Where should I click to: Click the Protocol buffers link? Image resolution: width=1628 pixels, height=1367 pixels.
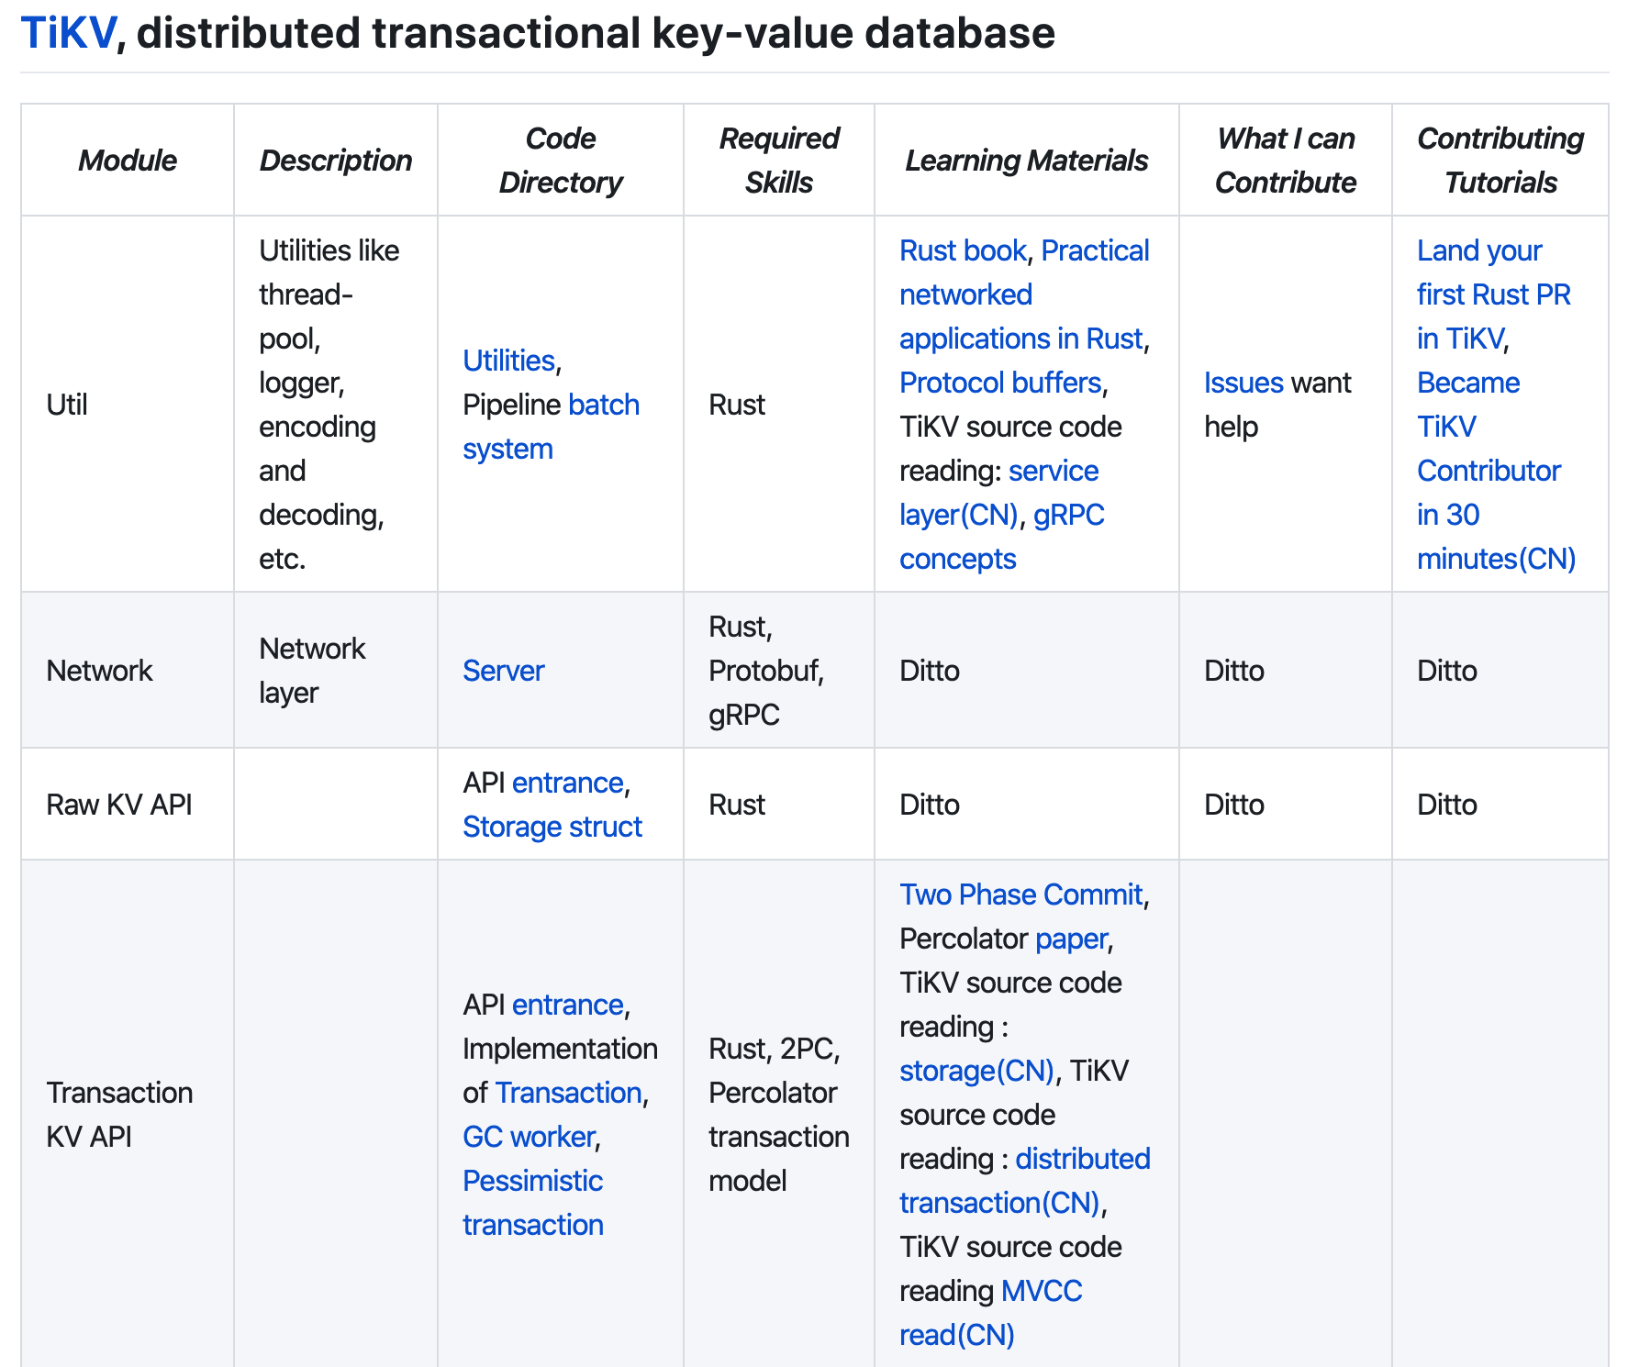pyautogui.click(x=999, y=383)
